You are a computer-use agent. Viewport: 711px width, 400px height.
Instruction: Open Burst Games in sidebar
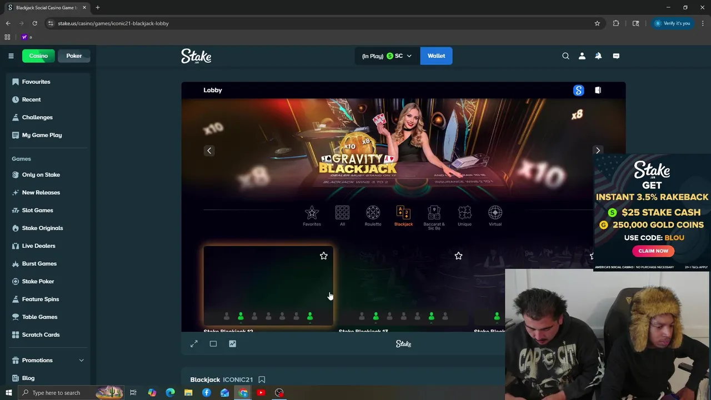coord(48,263)
